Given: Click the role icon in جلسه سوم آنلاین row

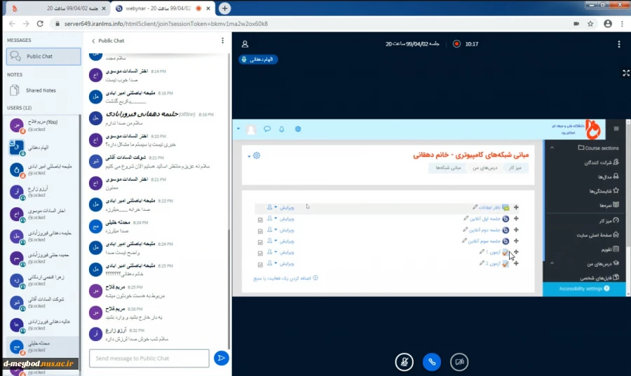Looking at the screenshot, I should (270, 241).
